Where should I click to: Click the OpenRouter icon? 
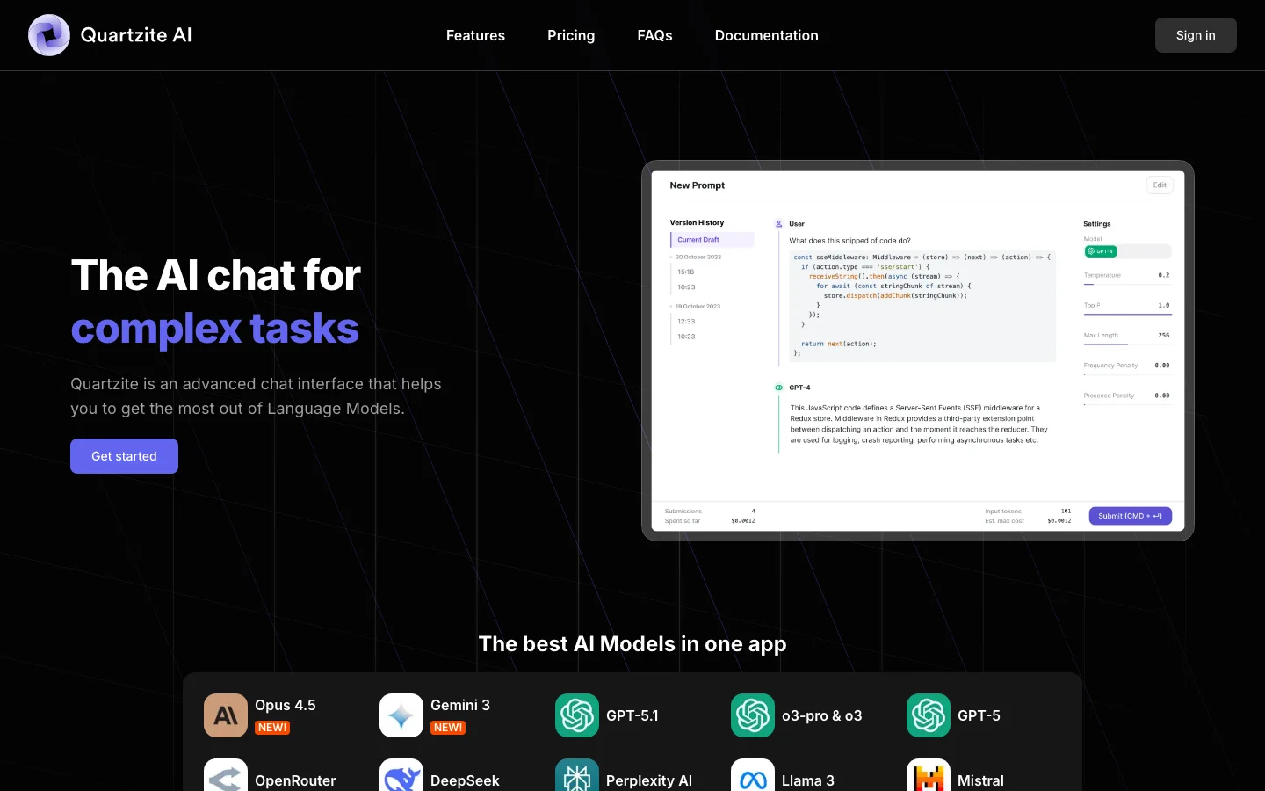pos(226,775)
